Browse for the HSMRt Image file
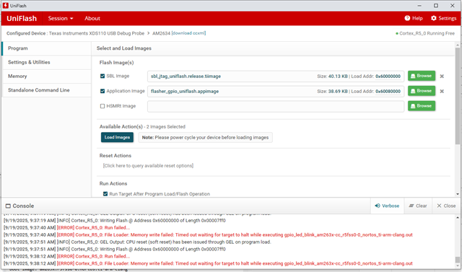This screenshot has height=272, width=462. click(x=422, y=105)
